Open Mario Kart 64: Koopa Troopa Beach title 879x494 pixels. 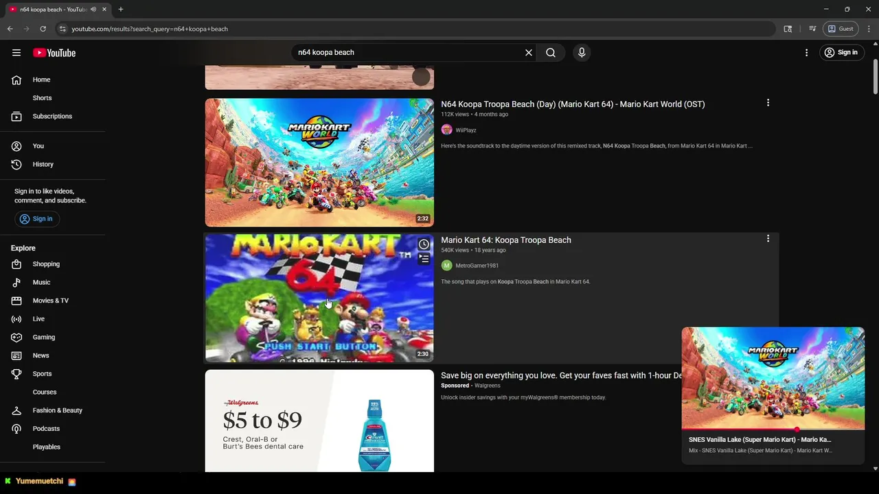point(506,240)
